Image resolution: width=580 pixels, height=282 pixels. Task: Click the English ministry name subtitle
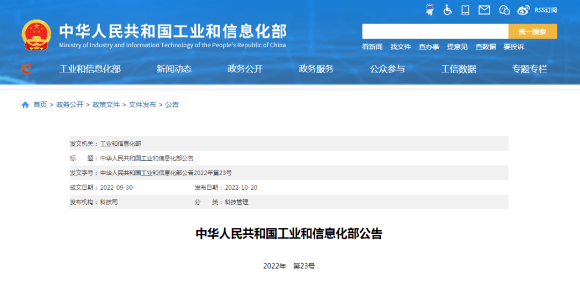[x=172, y=45]
